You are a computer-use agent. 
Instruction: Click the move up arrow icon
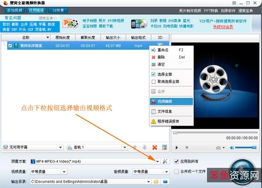coord(135,147)
